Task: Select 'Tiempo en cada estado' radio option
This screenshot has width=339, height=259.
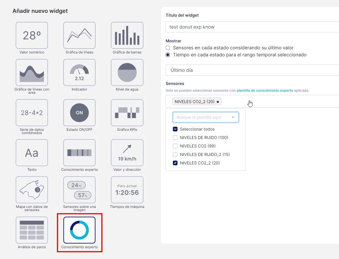Action: 168,55
